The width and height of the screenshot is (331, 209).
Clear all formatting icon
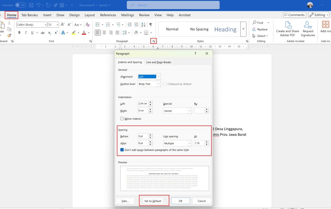click(88, 25)
